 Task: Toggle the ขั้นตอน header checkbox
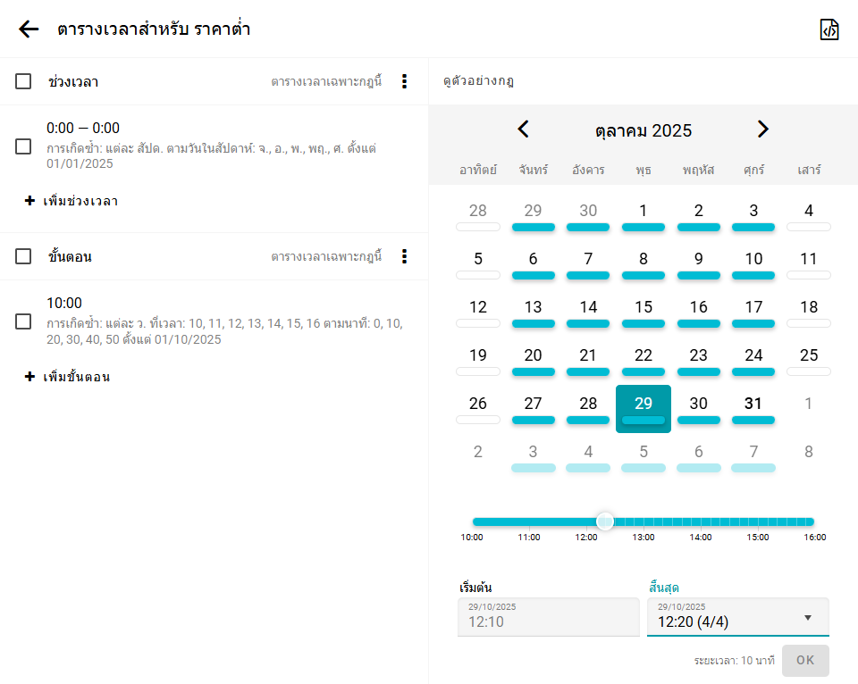[24, 256]
